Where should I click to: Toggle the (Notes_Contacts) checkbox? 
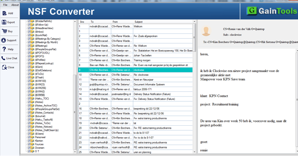(x=29, y=112)
